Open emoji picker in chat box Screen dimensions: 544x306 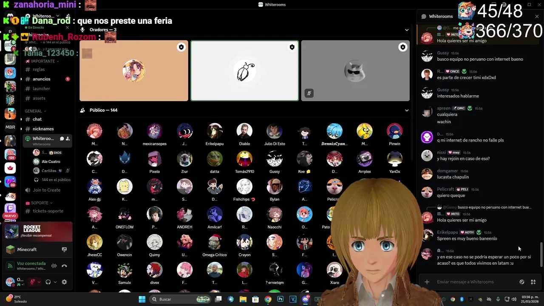click(x=522, y=282)
